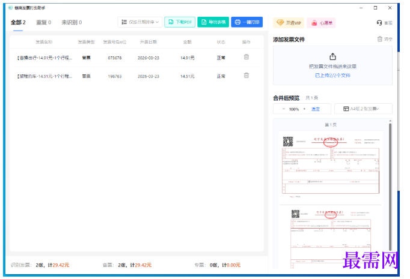
Task: Click the 一键打印 print button
Action: pos(247,22)
